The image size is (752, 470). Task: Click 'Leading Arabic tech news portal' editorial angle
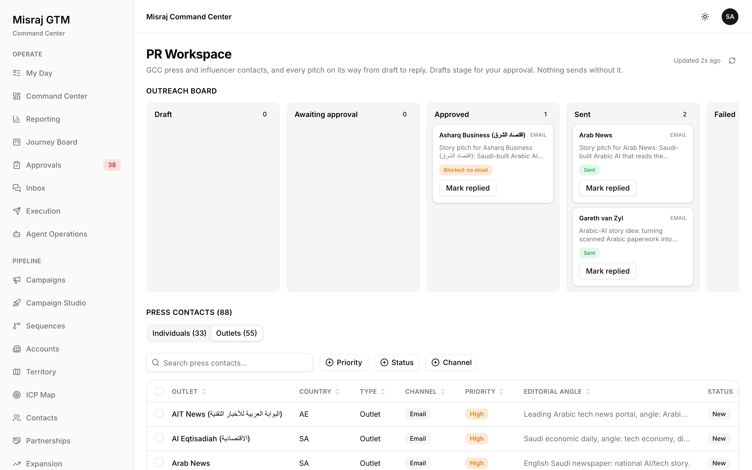(x=605, y=414)
